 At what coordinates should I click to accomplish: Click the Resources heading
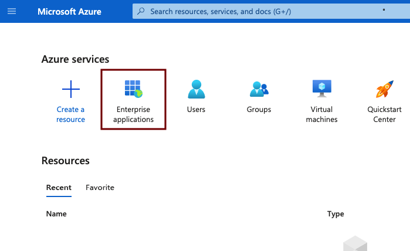tap(65, 161)
